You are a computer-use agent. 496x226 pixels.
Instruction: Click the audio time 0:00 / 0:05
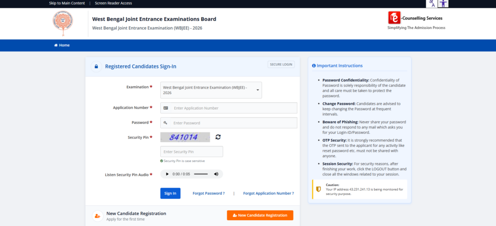coord(181,174)
